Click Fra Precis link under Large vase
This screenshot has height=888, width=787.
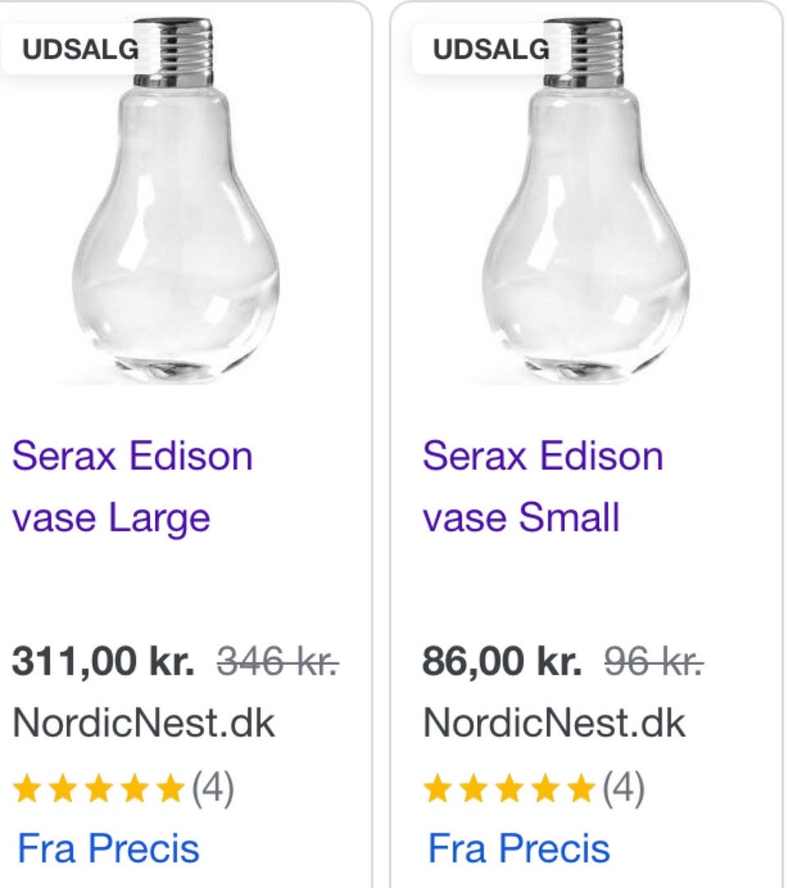pos(108,849)
